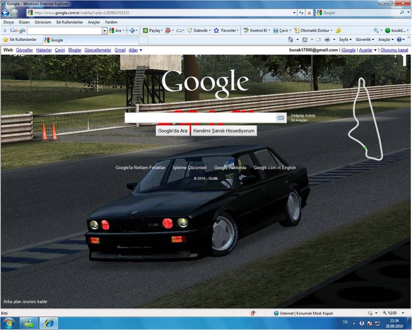Click the Windows Live Messenger taskbar icon
412x330 pixels.
[29, 323]
